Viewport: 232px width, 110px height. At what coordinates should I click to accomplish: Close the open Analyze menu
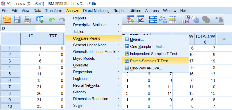click(x=73, y=11)
